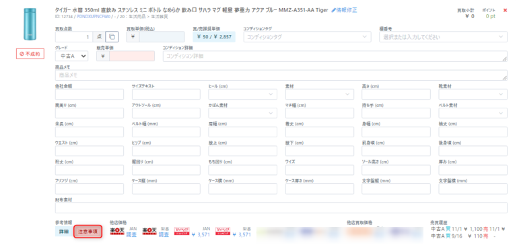Click the Yahoo Shopping logo next to JAN

coord(181,231)
